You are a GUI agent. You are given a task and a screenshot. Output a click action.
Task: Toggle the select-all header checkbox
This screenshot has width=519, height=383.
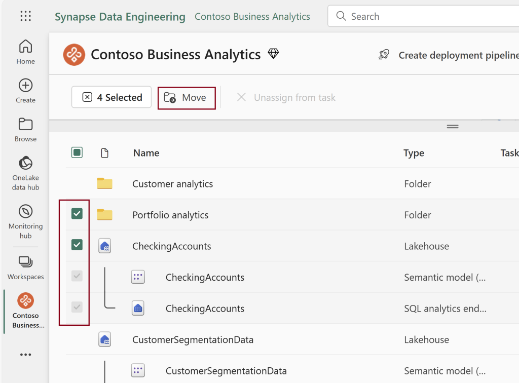tap(77, 152)
